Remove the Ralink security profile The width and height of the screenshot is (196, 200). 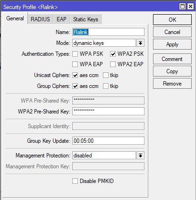coord(172,84)
